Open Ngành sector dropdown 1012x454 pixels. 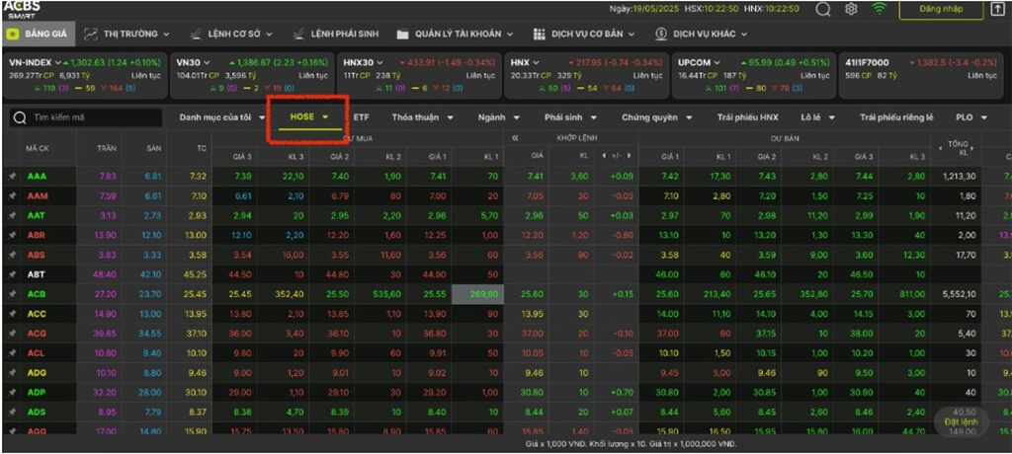pyautogui.click(x=499, y=117)
